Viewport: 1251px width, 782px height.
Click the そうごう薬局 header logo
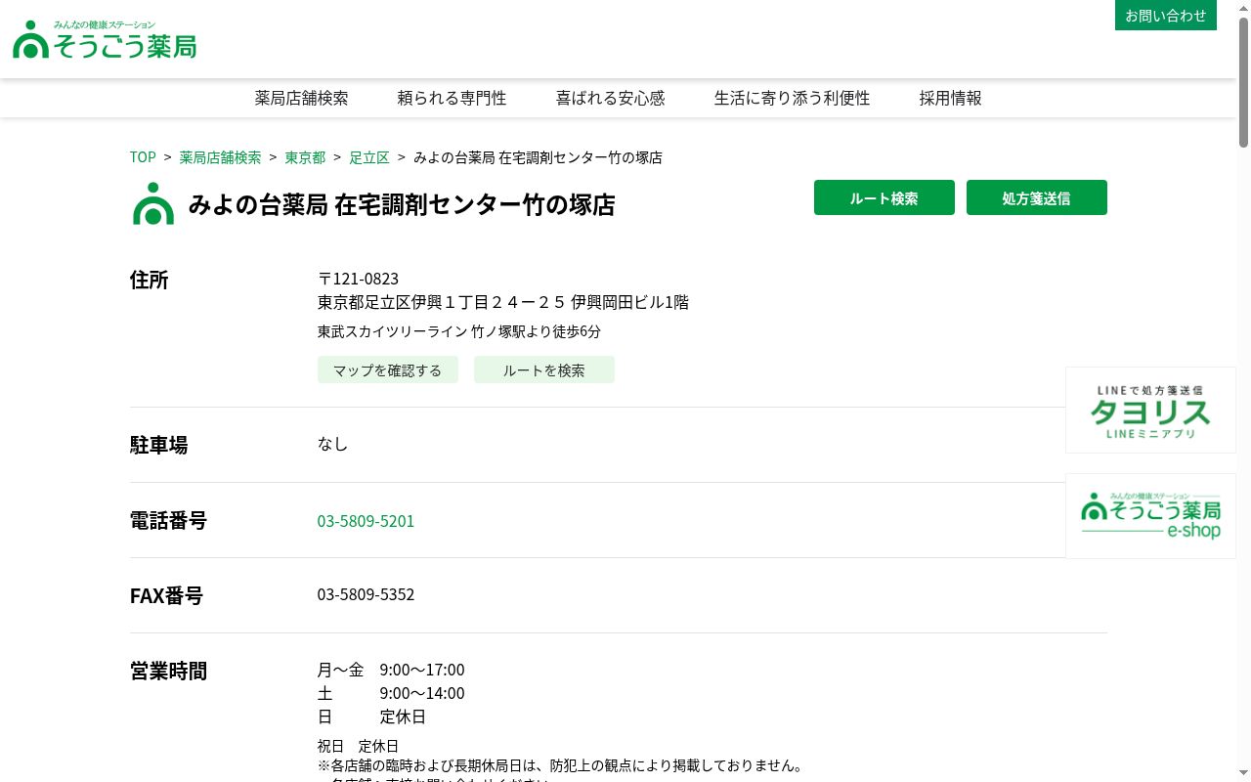(x=105, y=39)
